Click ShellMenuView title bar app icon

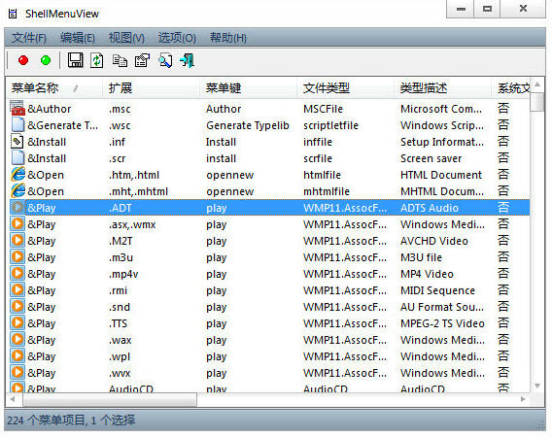13,14
